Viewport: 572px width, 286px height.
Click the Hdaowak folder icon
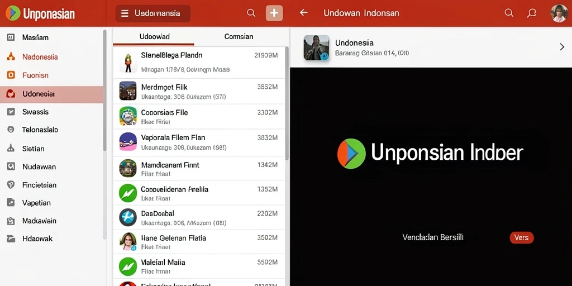tap(11, 239)
